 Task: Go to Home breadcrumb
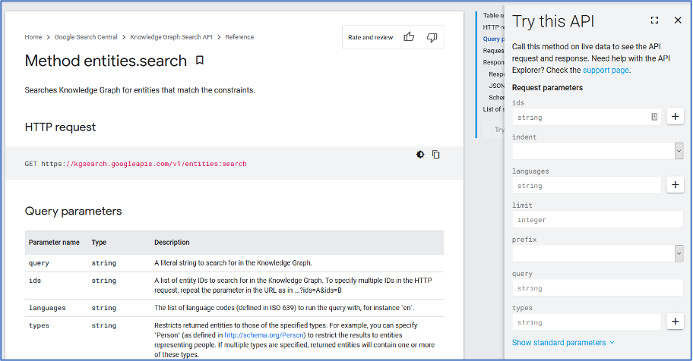click(x=33, y=37)
